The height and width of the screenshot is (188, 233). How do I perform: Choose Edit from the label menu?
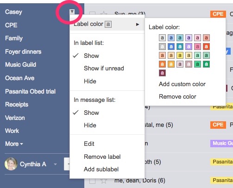click(89, 144)
